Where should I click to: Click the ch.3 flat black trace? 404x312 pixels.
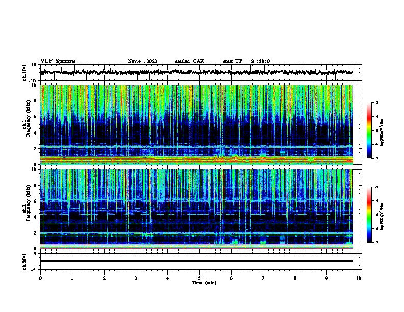(196, 261)
